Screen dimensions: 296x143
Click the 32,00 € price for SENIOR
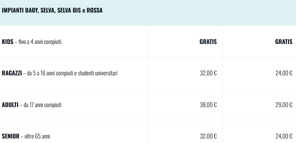click(208, 136)
